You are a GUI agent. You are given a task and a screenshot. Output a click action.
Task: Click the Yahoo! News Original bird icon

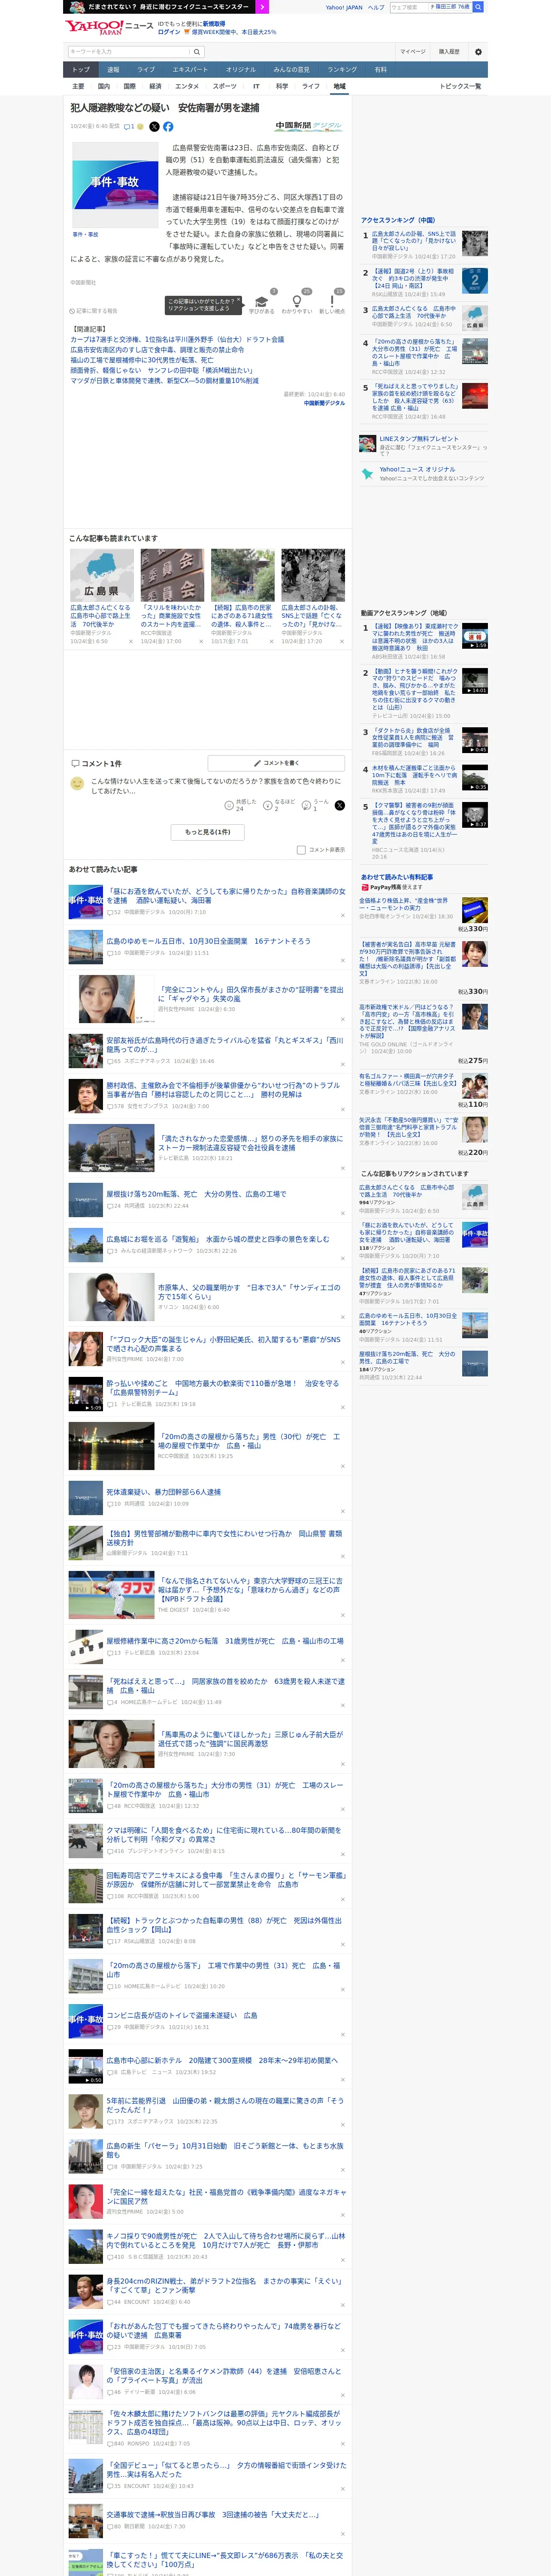[x=368, y=473]
